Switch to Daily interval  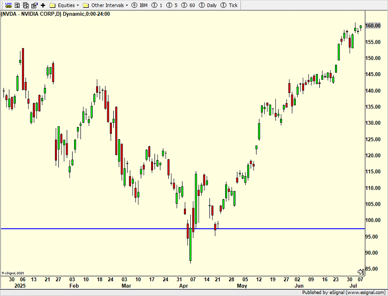coord(208,5)
